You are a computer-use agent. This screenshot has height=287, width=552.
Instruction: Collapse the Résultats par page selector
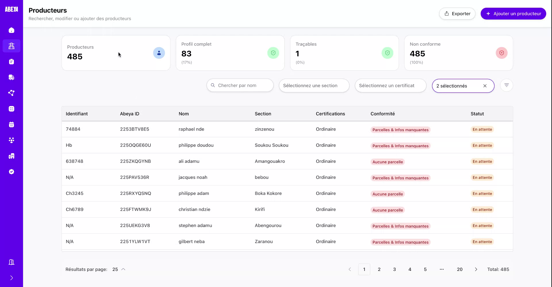pos(123,269)
